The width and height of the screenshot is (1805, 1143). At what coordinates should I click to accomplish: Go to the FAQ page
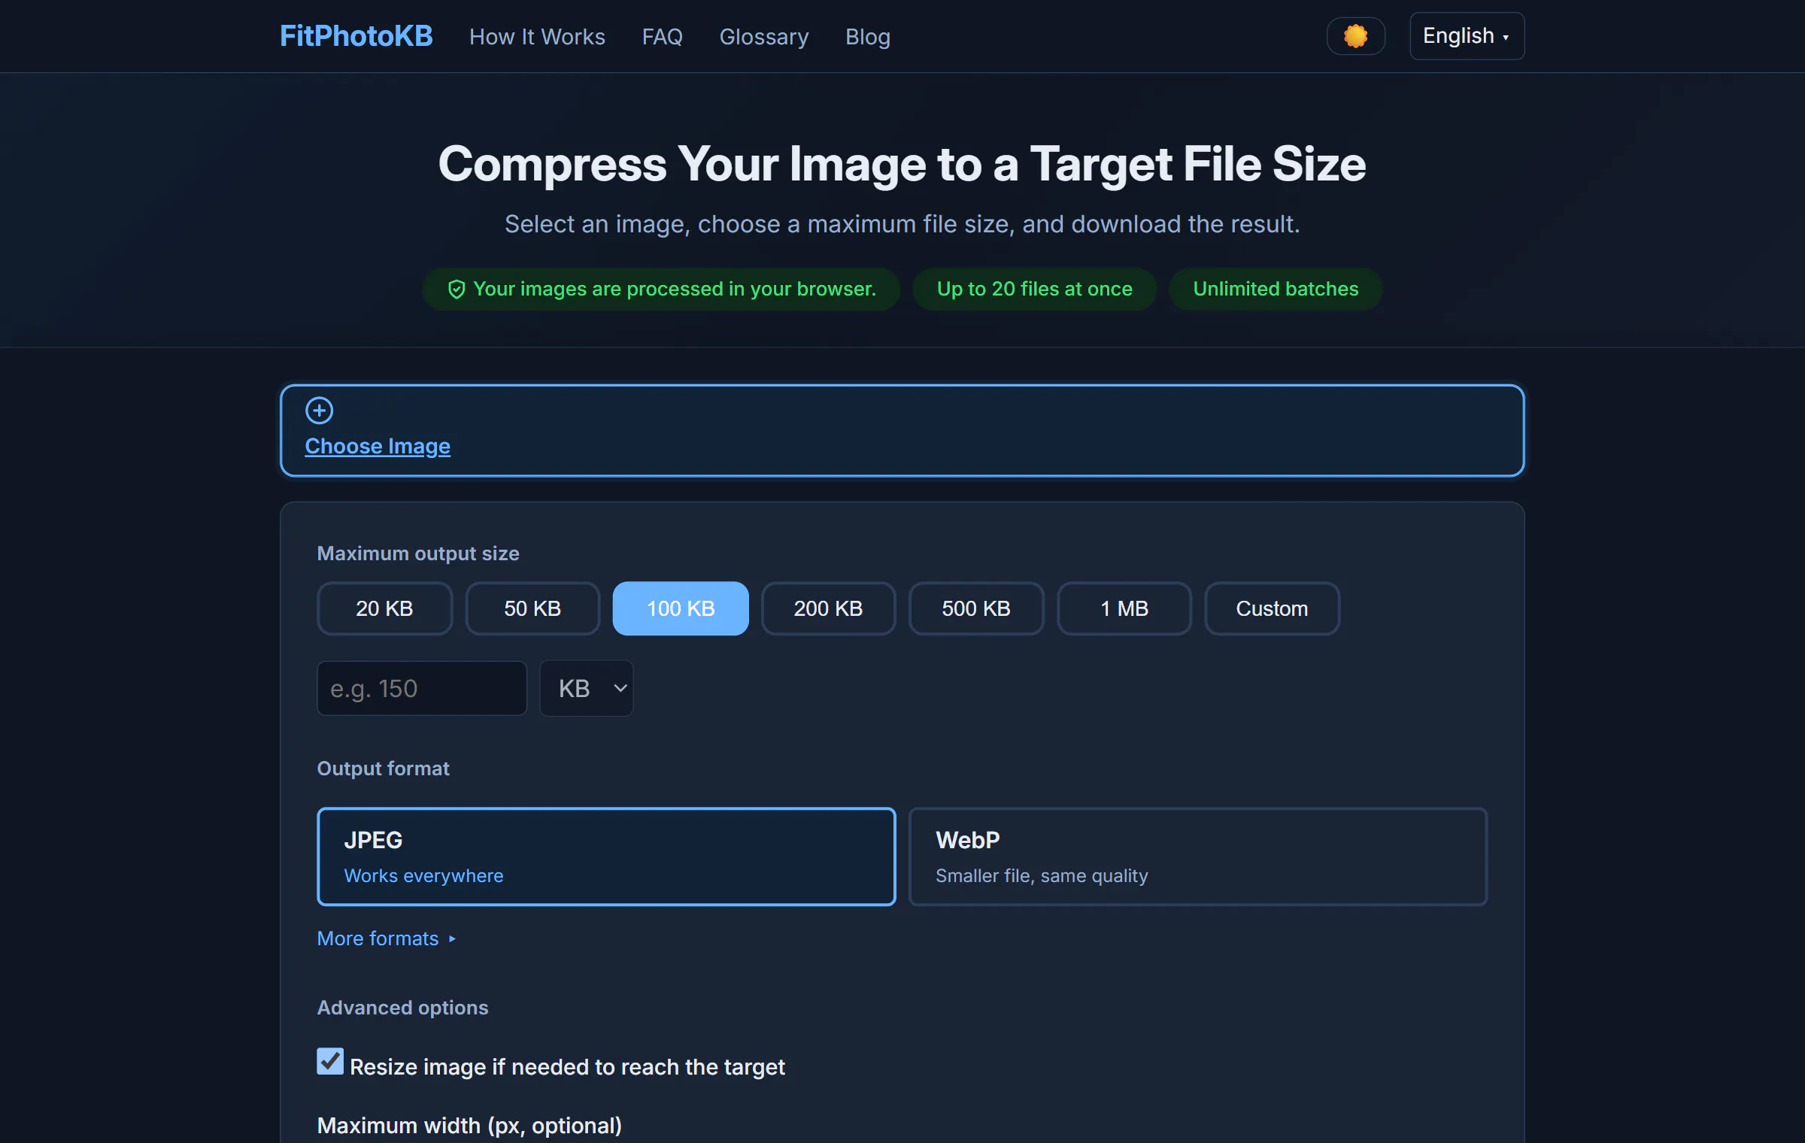tap(662, 37)
